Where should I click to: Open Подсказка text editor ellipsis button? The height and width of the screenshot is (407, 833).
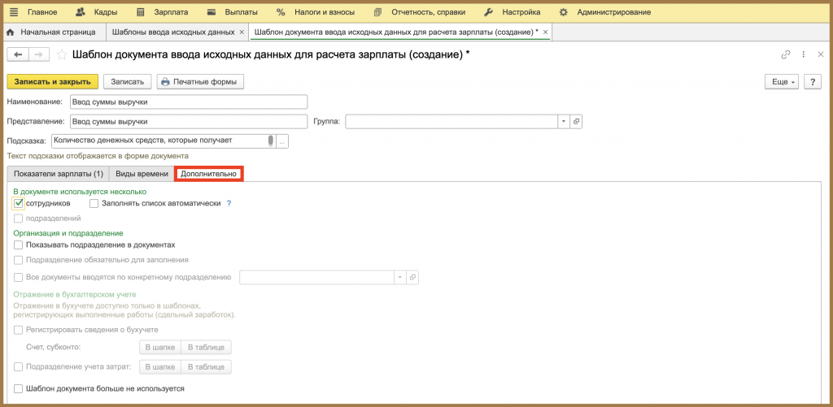[x=282, y=141]
